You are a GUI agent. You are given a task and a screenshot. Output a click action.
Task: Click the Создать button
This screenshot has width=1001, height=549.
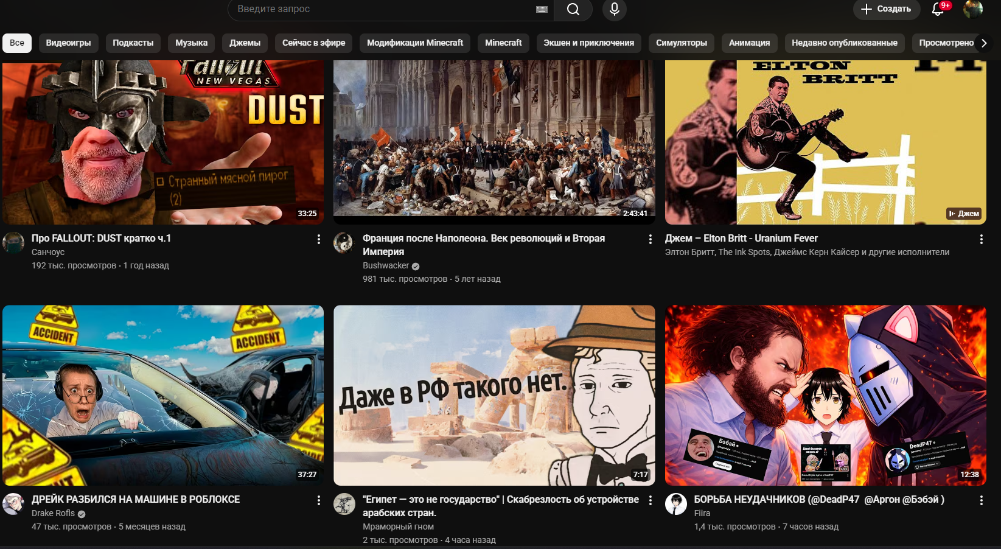coord(886,9)
